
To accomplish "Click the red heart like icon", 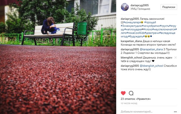I will pyautogui.click(x=123, y=93).
